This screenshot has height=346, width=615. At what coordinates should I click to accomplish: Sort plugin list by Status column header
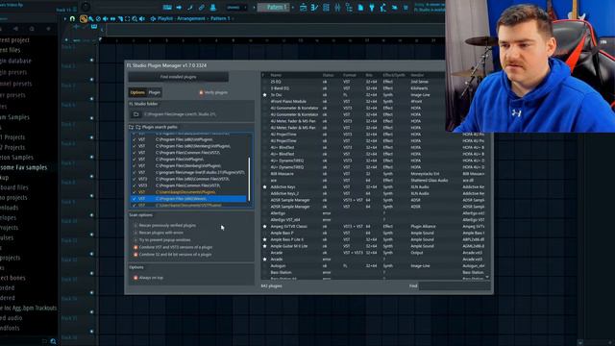click(328, 75)
